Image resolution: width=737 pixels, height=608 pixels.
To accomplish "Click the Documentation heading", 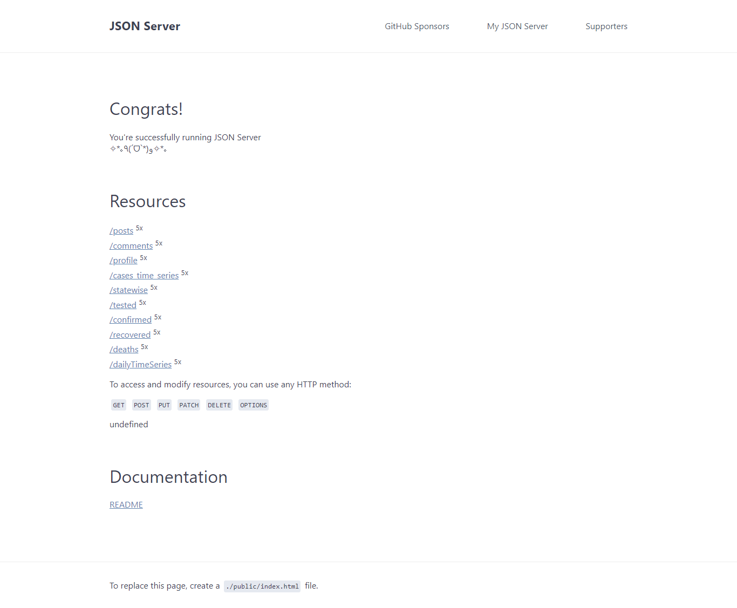I will pos(168,477).
